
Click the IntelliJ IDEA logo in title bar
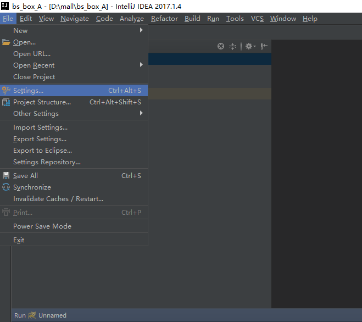(x=5, y=6)
